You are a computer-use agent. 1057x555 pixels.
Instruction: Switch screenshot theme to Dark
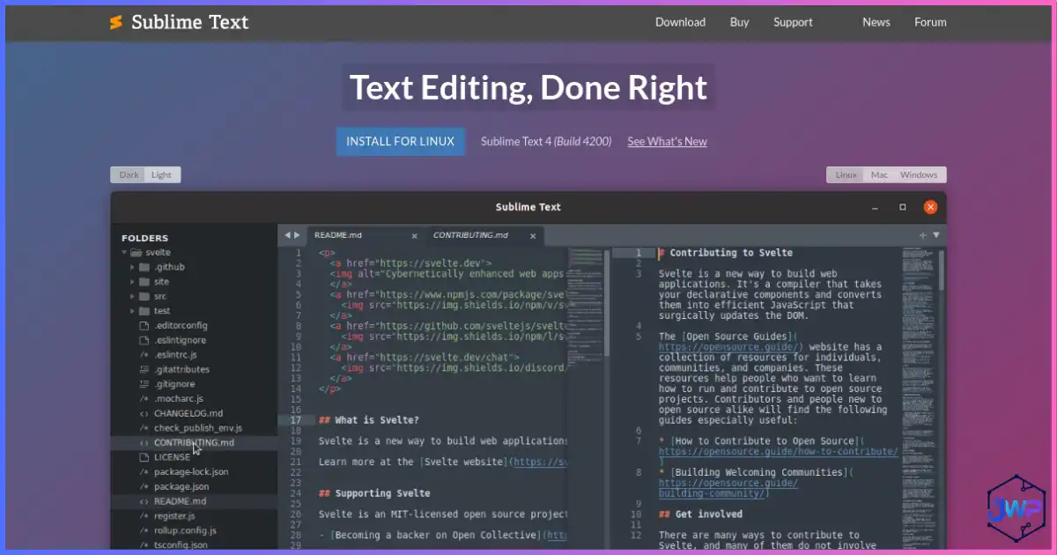[129, 174]
